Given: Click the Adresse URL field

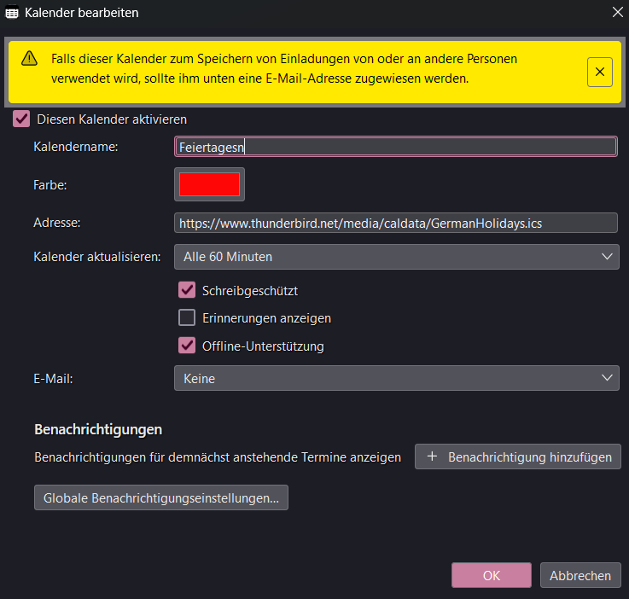Looking at the screenshot, I should click(x=395, y=224).
